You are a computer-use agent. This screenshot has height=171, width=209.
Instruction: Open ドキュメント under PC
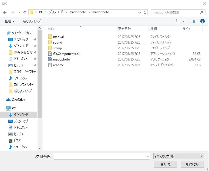pyautogui.click(x=21, y=128)
